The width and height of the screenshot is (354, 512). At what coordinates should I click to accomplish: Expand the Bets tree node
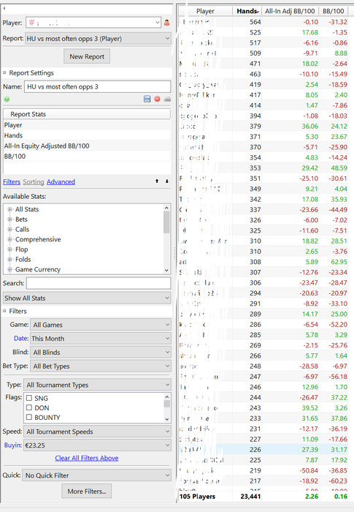click(x=9, y=219)
